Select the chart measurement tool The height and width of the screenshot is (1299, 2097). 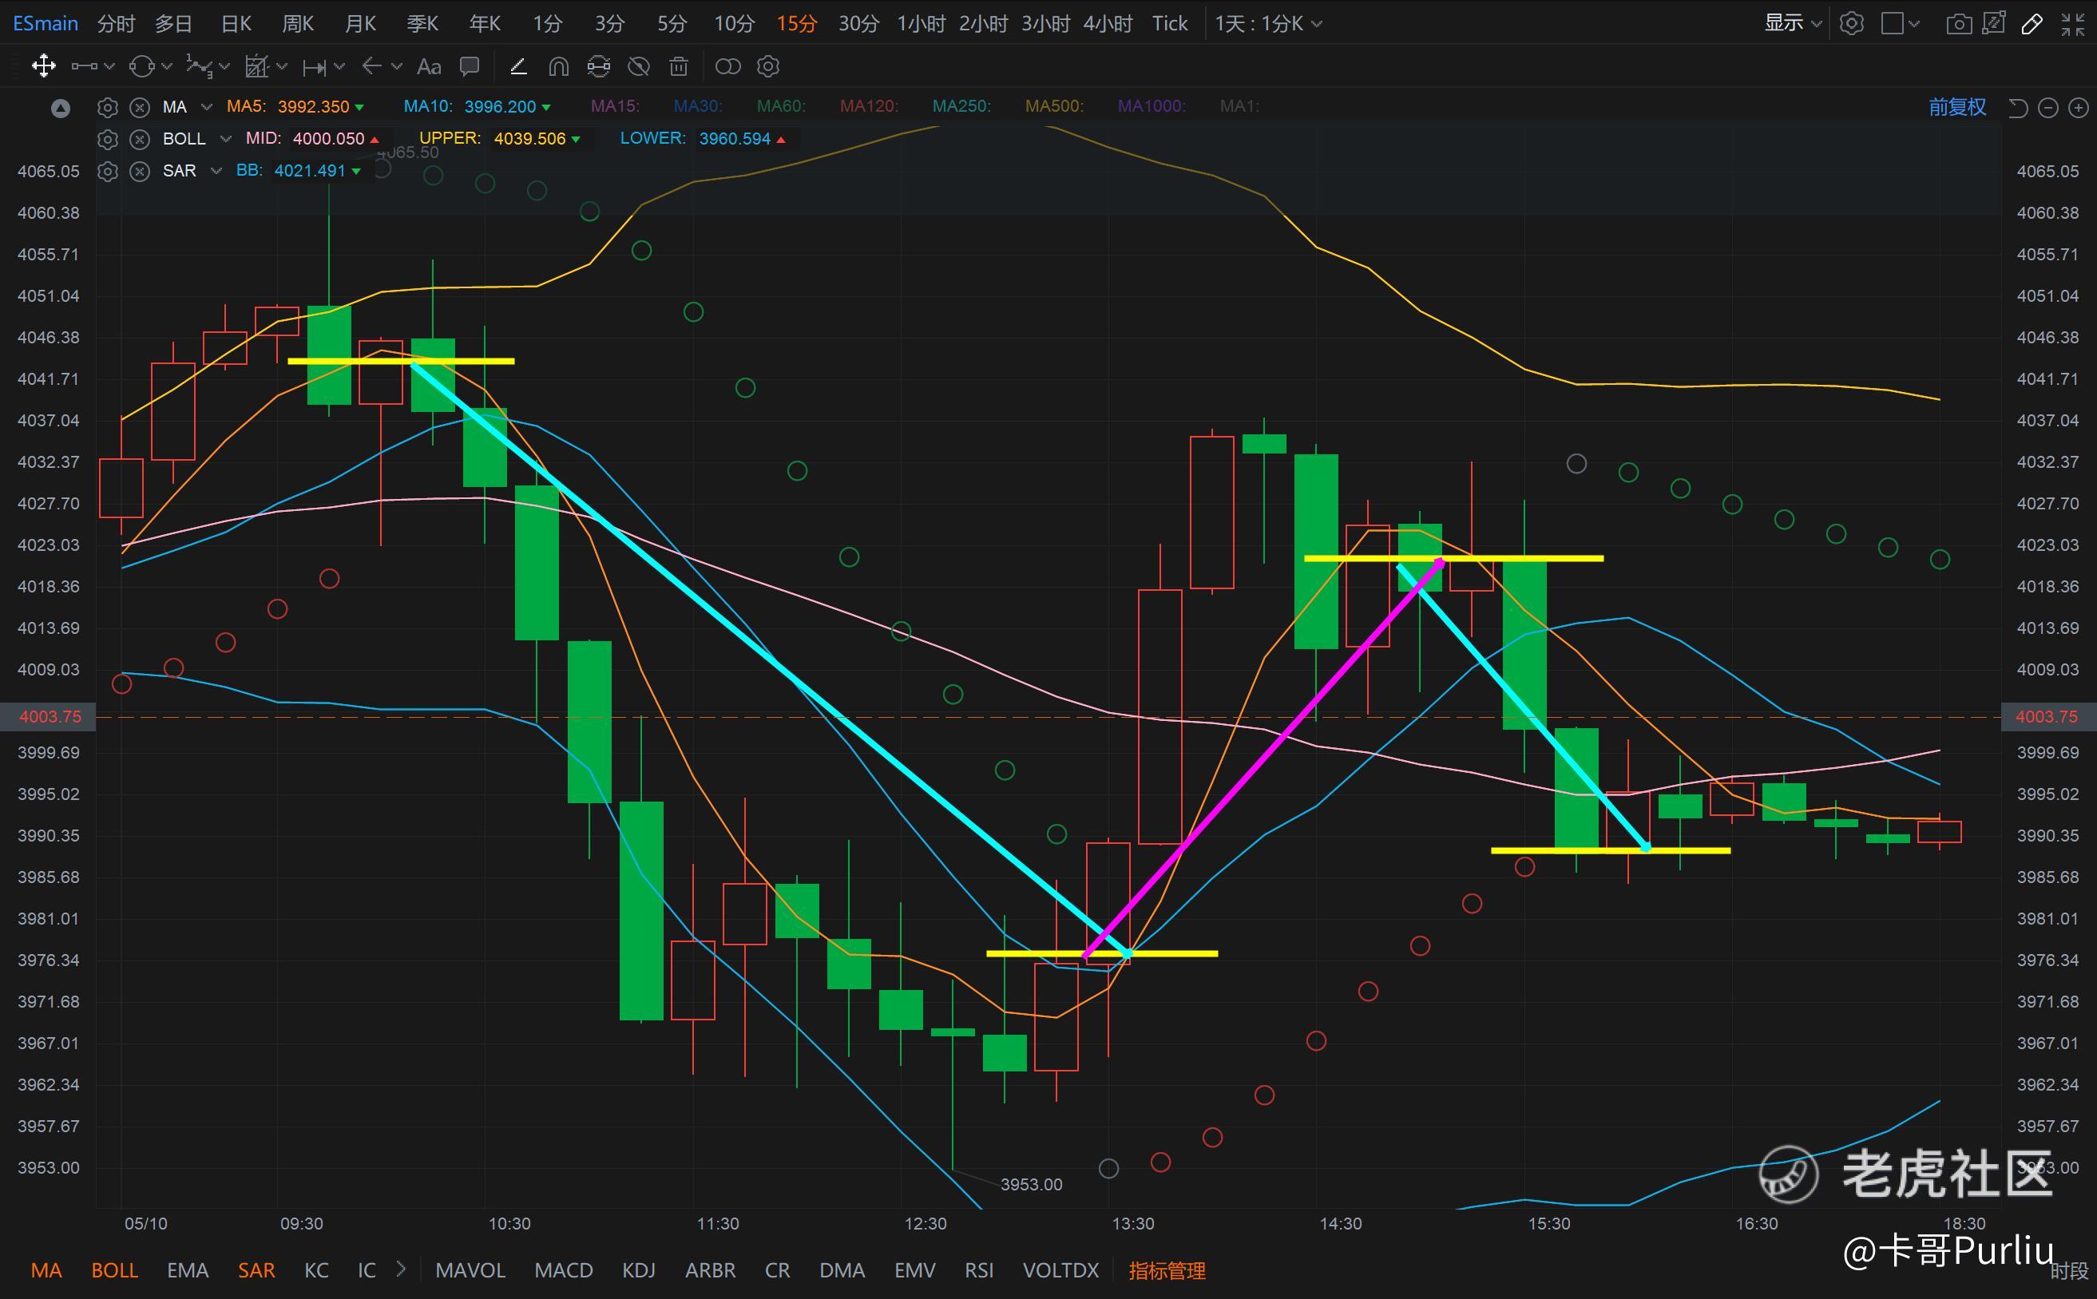click(257, 66)
